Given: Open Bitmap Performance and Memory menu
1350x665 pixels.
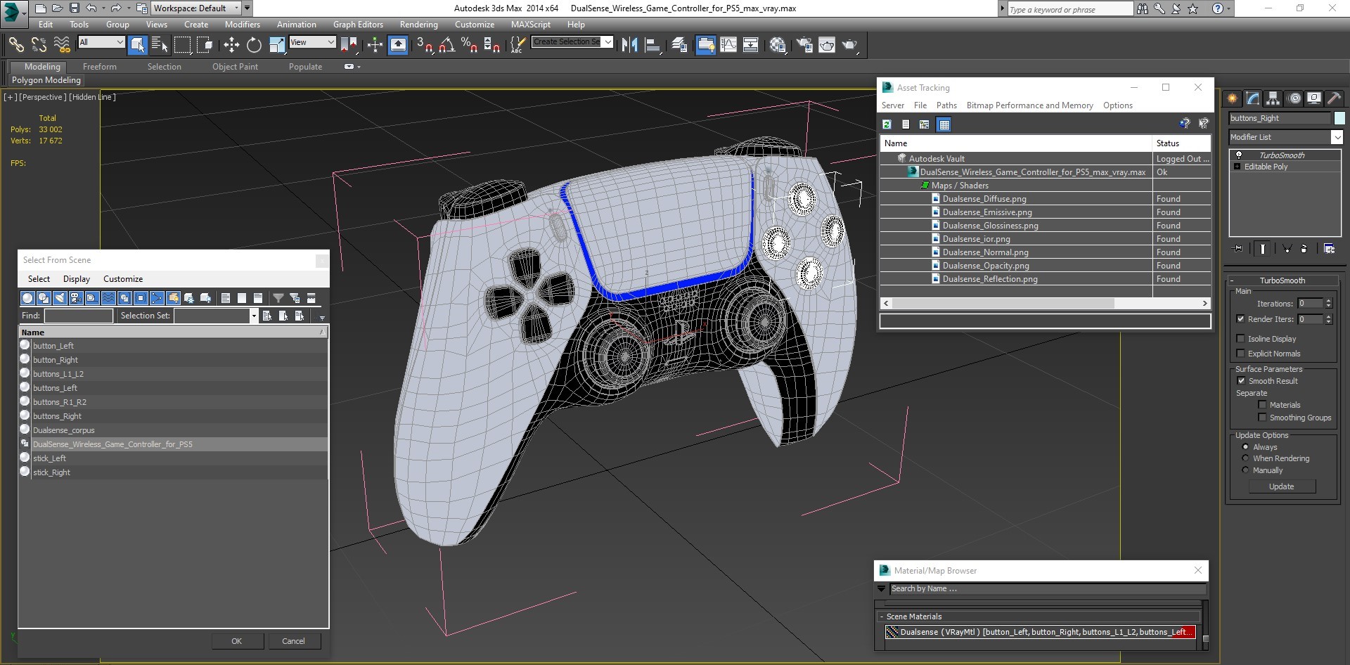Looking at the screenshot, I should (x=1029, y=105).
